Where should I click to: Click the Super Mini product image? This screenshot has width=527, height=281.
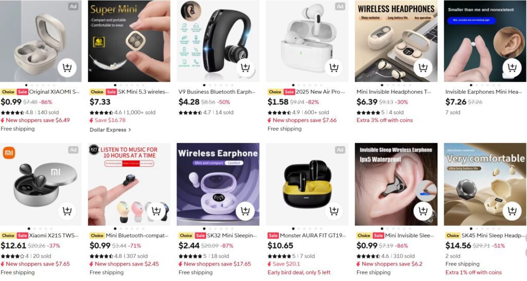point(129,41)
